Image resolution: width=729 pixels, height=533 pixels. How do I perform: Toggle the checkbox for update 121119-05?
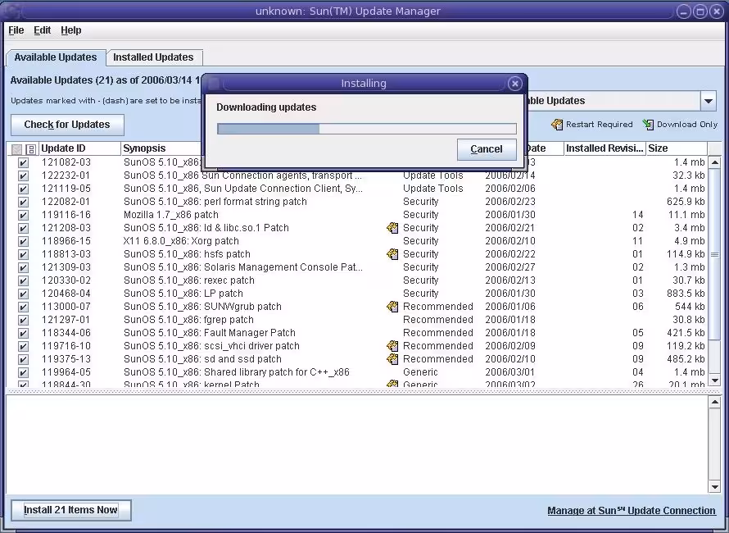[x=23, y=189]
